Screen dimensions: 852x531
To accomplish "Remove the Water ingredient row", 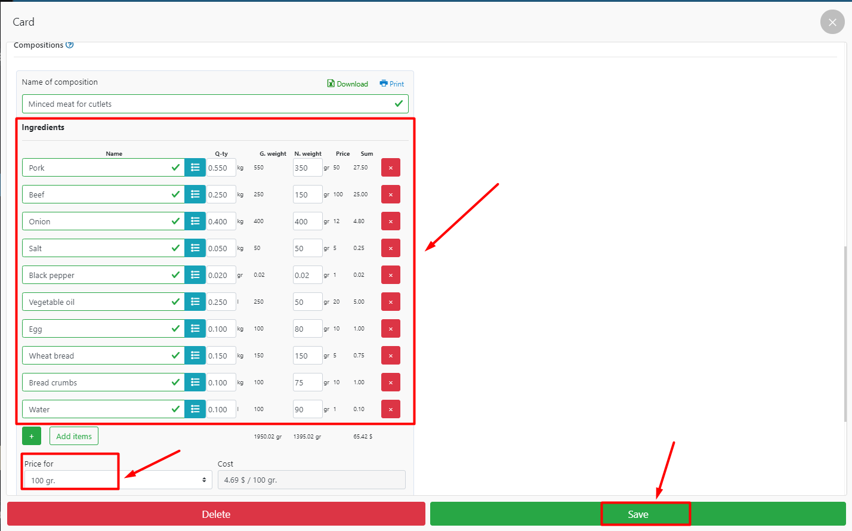I will tap(391, 409).
